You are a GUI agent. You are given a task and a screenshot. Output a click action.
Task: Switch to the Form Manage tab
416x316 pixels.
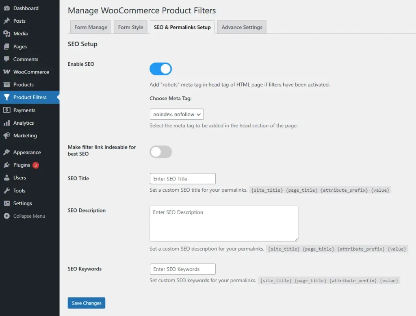coord(91,27)
